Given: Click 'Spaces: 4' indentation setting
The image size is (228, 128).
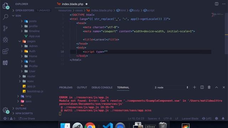Looking at the screenshot, I should (154, 118).
